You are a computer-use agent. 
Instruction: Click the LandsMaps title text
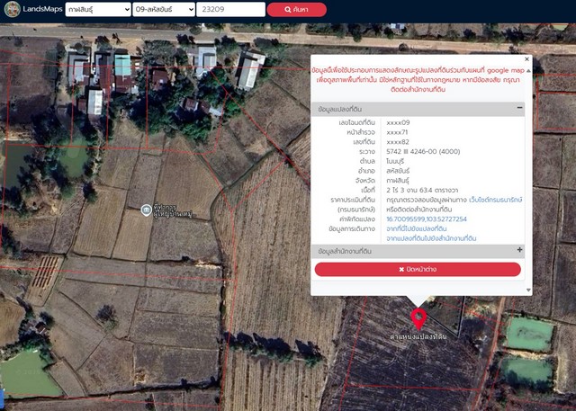click(x=42, y=9)
